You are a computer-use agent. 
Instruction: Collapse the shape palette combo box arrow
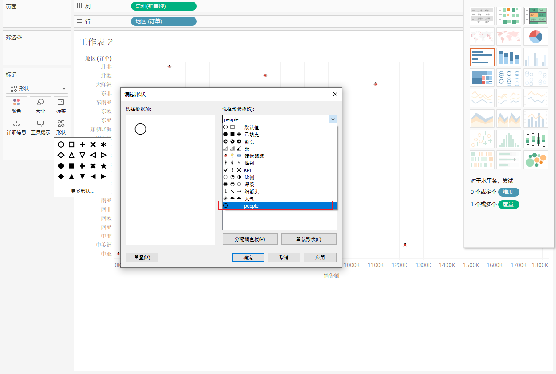click(x=333, y=119)
